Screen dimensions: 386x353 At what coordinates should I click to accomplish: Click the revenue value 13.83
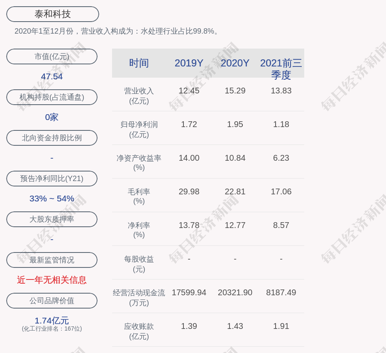click(x=281, y=91)
